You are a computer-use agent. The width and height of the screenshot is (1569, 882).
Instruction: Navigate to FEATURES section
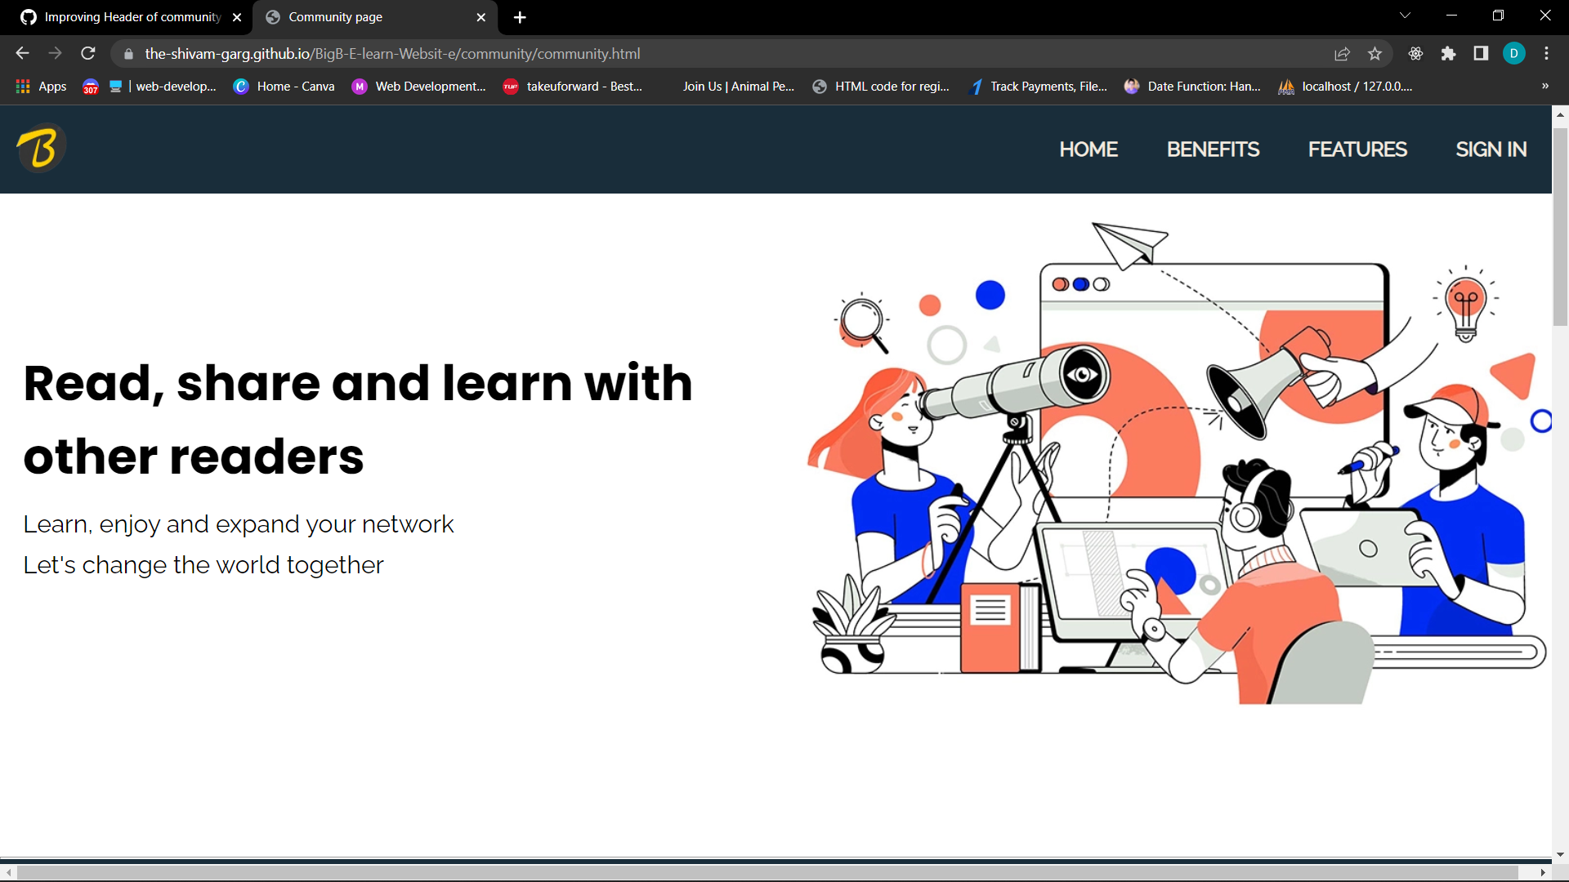point(1357,149)
